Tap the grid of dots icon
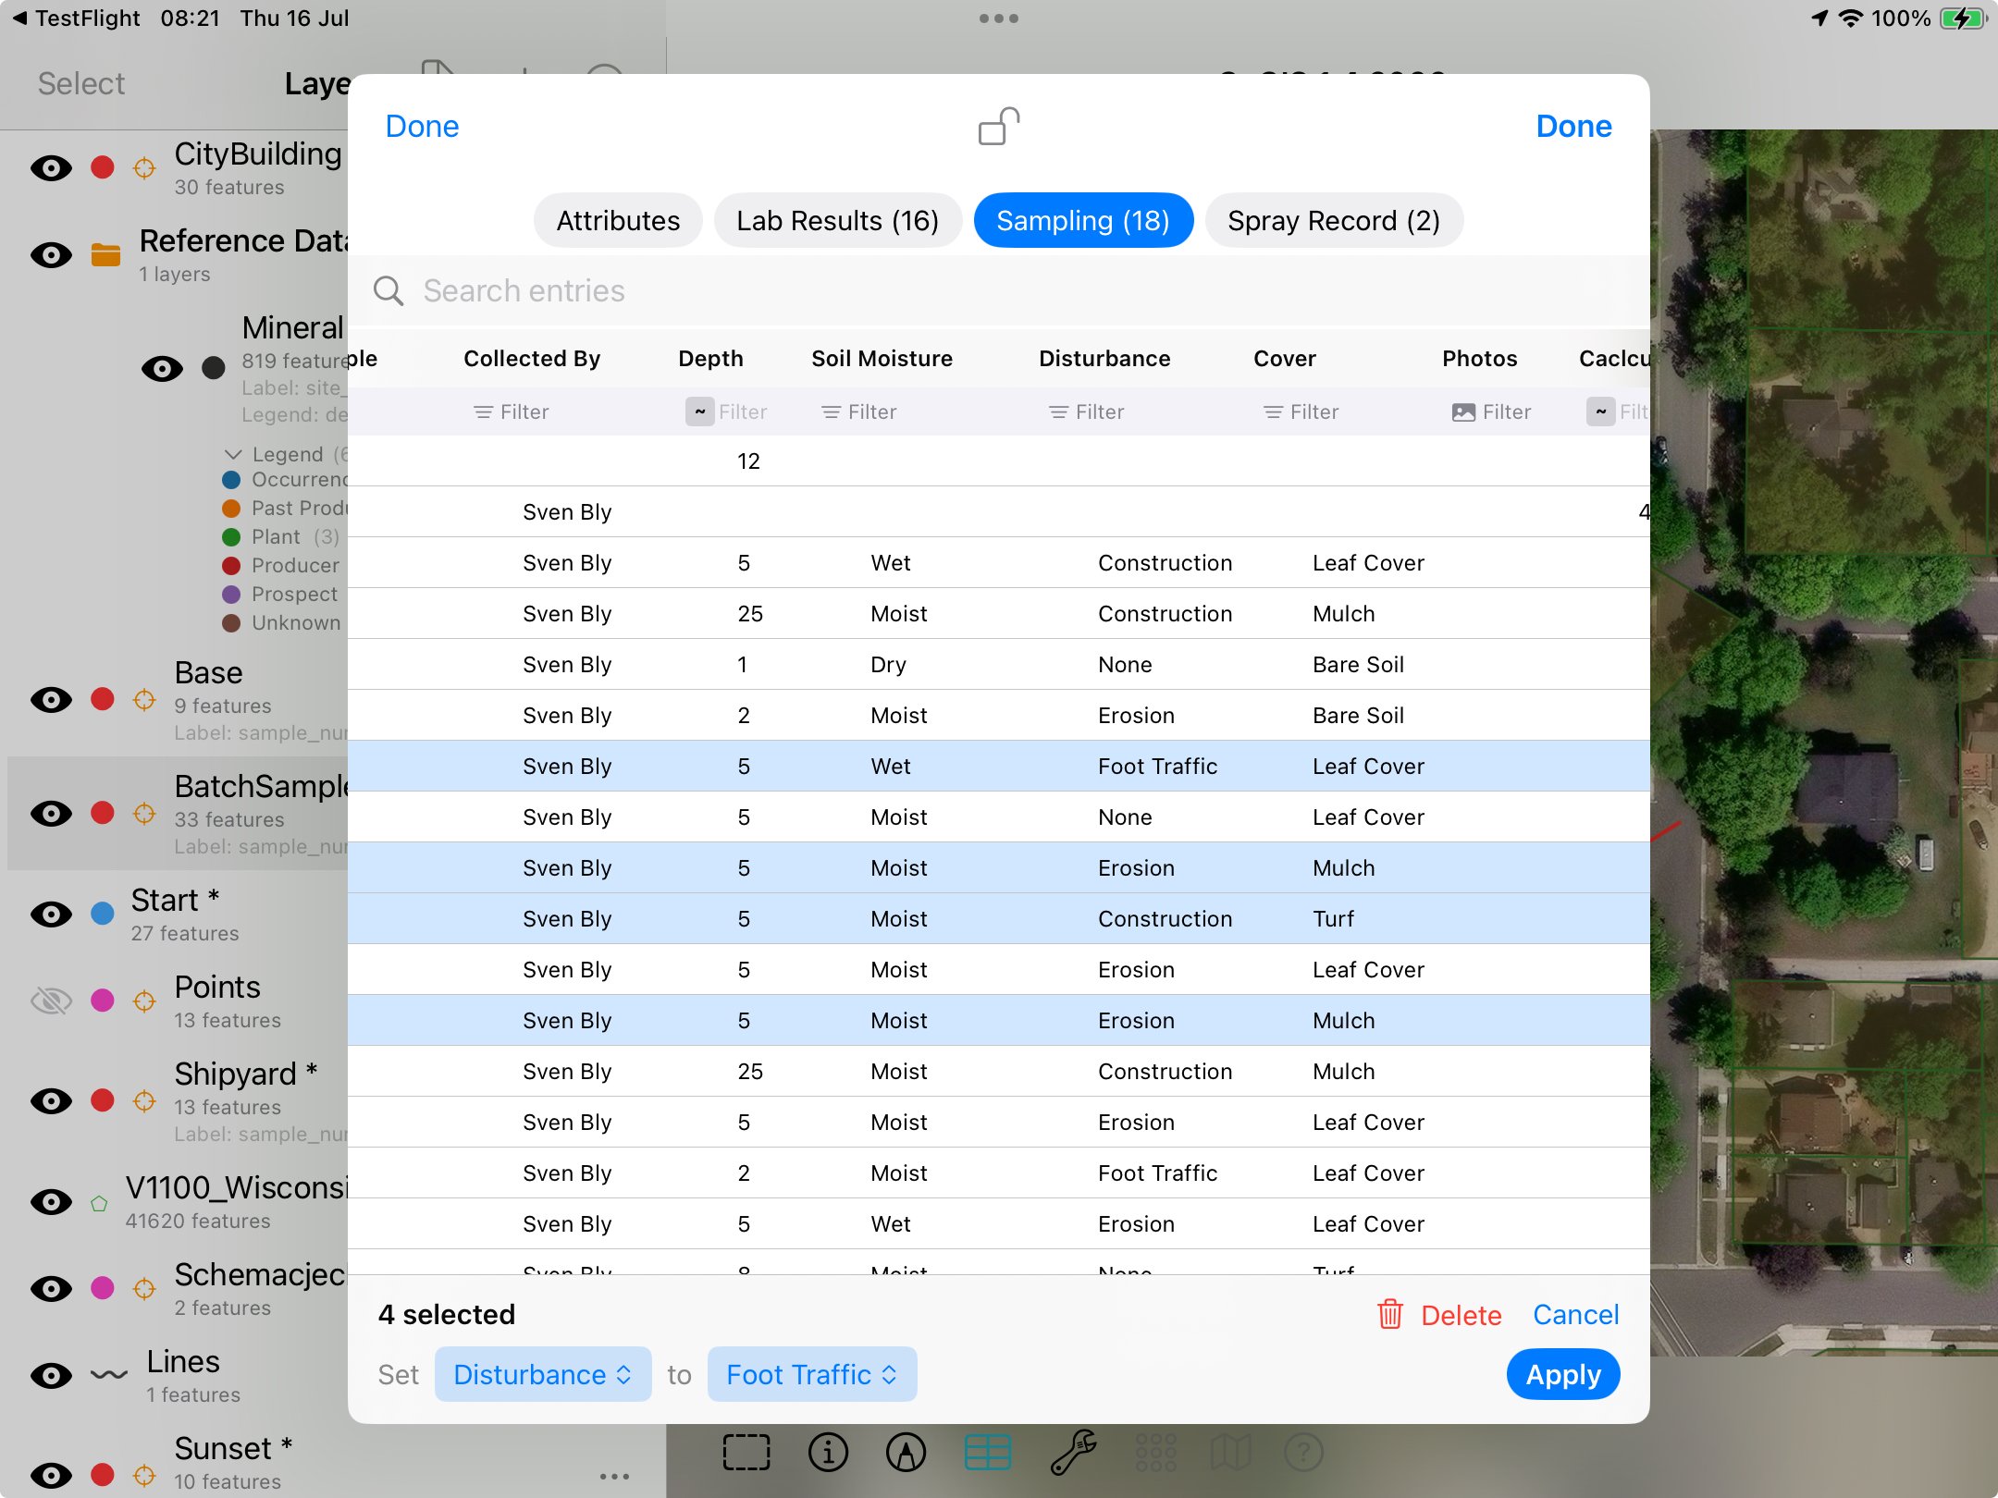The image size is (1998, 1498). point(1156,1452)
